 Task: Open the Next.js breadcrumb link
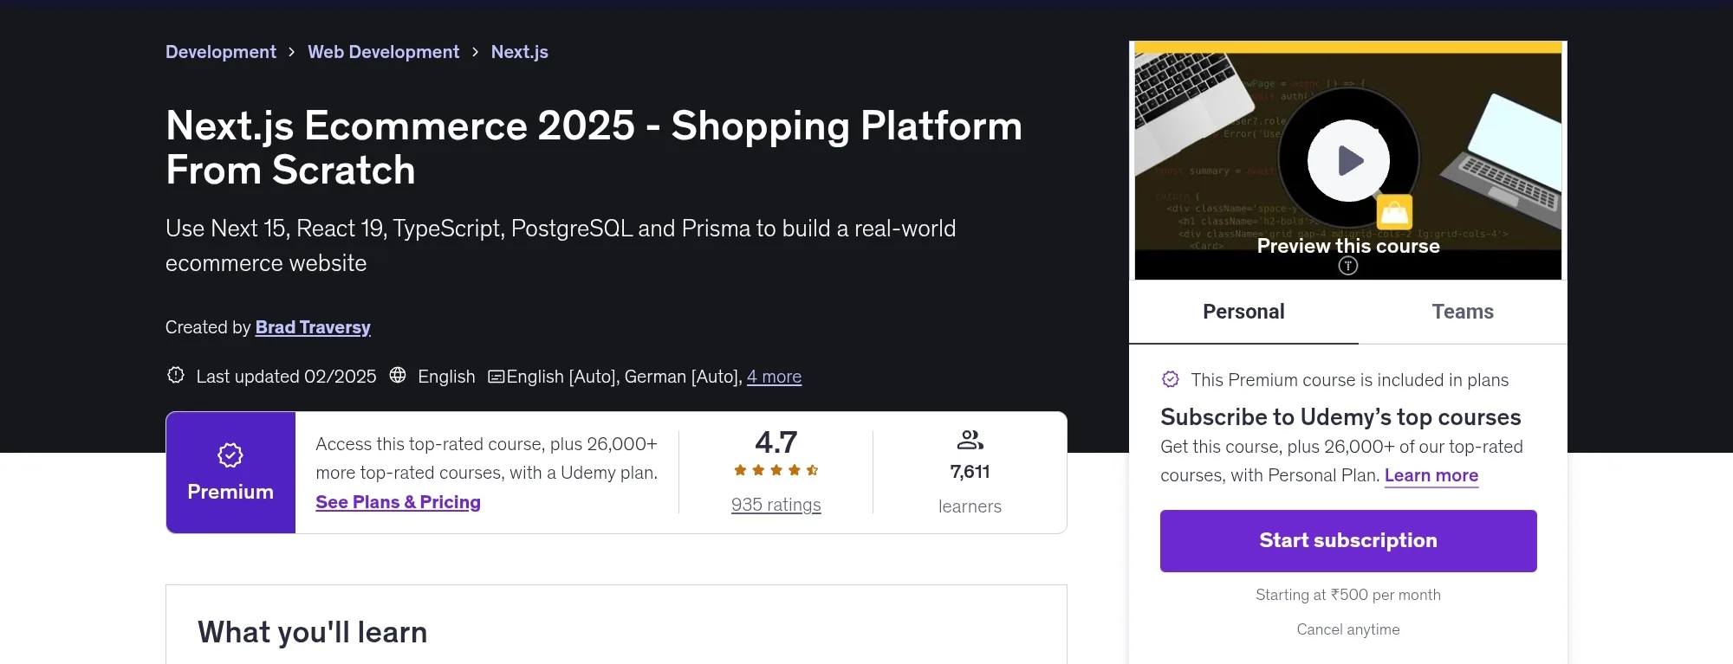point(520,52)
